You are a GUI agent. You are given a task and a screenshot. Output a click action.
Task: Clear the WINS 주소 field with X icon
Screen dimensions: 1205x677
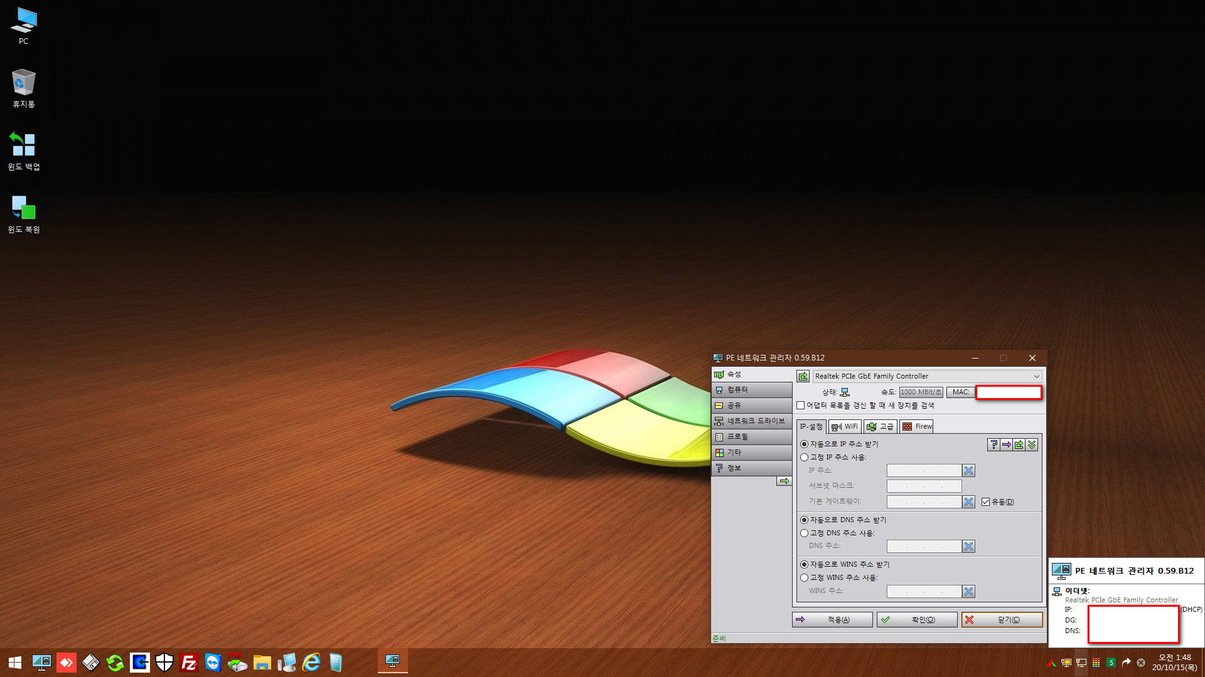pyautogui.click(x=968, y=591)
